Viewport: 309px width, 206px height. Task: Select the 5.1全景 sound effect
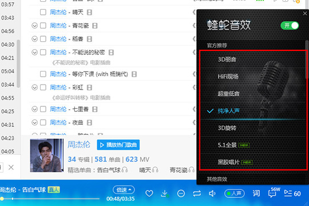pyautogui.click(x=253, y=145)
